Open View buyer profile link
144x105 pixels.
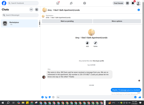click(98, 61)
